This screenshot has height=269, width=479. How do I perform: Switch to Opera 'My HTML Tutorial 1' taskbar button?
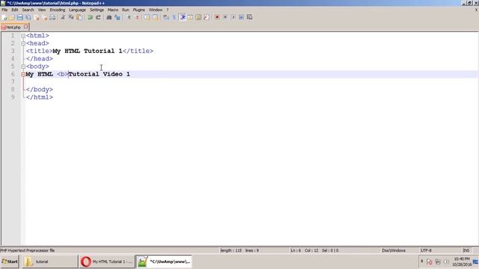[107, 262]
